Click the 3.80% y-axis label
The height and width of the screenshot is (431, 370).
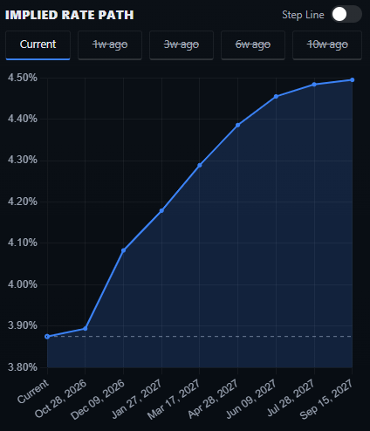pyautogui.click(x=23, y=367)
